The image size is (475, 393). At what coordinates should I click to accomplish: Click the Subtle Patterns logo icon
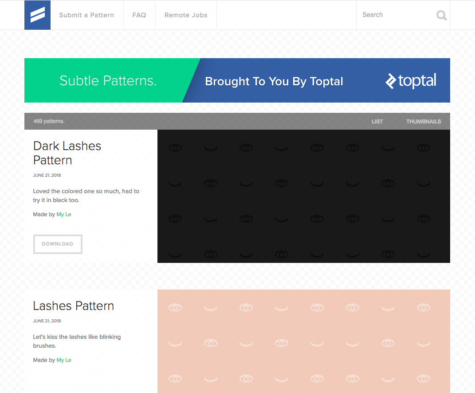[37, 15]
